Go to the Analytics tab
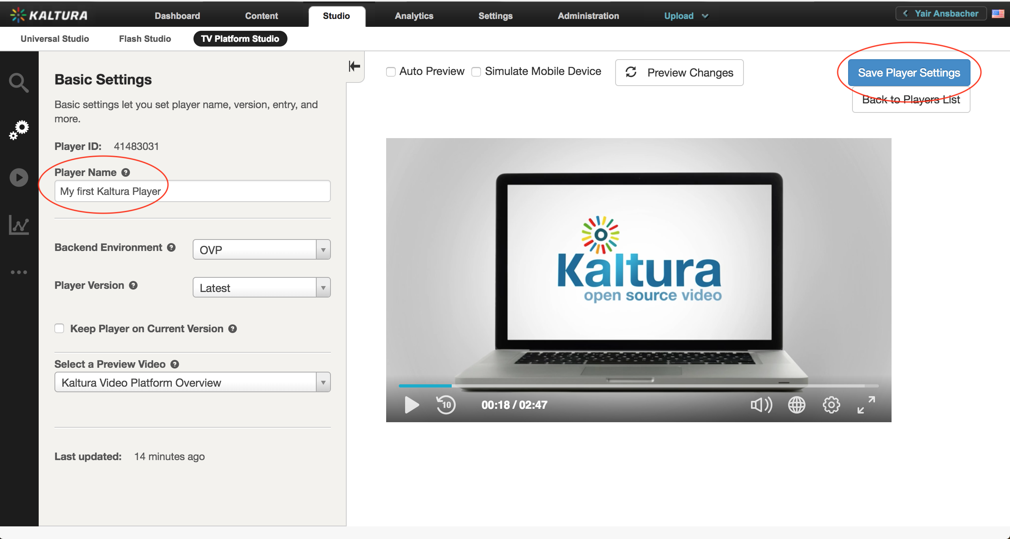This screenshot has height=539, width=1010. coord(414,16)
